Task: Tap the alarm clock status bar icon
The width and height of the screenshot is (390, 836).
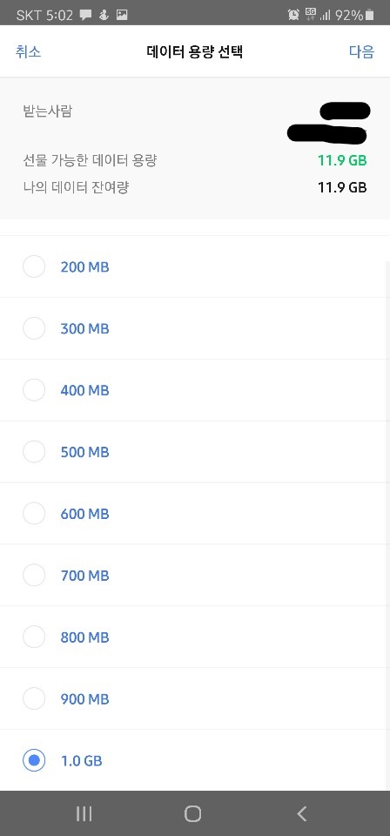Action: coord(293,15)
